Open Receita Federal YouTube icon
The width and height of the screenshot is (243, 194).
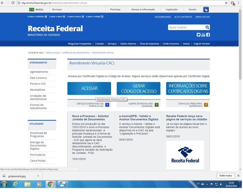203,35
